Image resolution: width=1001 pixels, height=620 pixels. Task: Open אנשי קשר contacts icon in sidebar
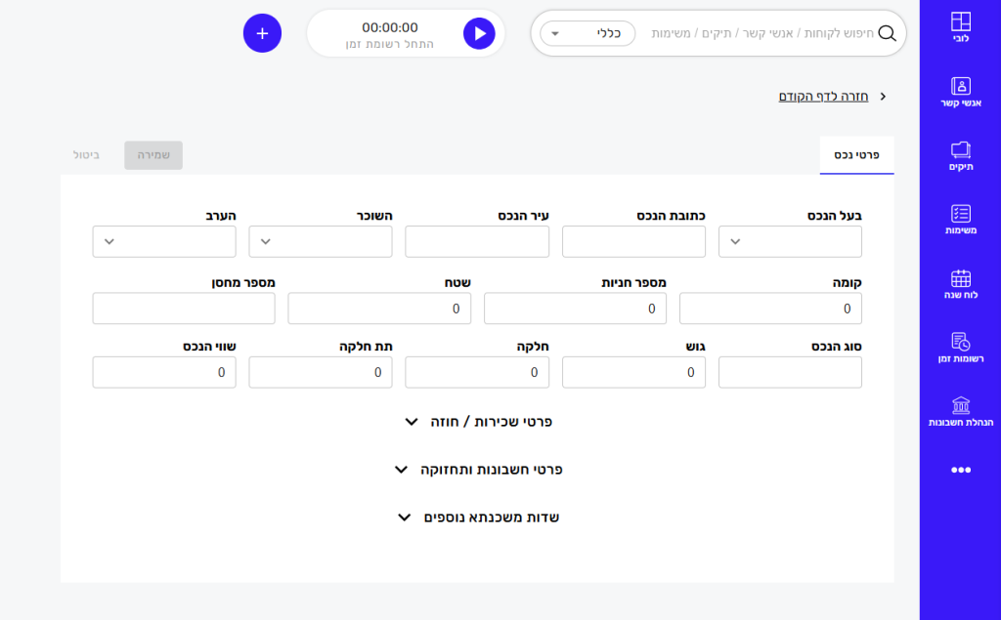click(x=960, y=86)
